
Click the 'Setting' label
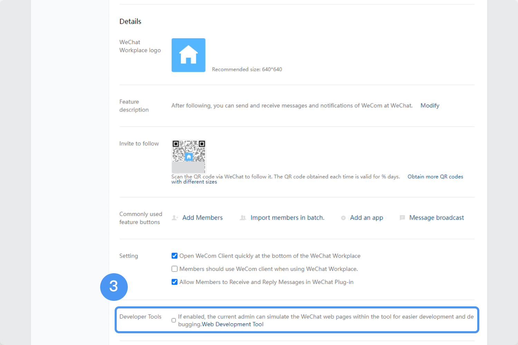click(x=128, y=256)
